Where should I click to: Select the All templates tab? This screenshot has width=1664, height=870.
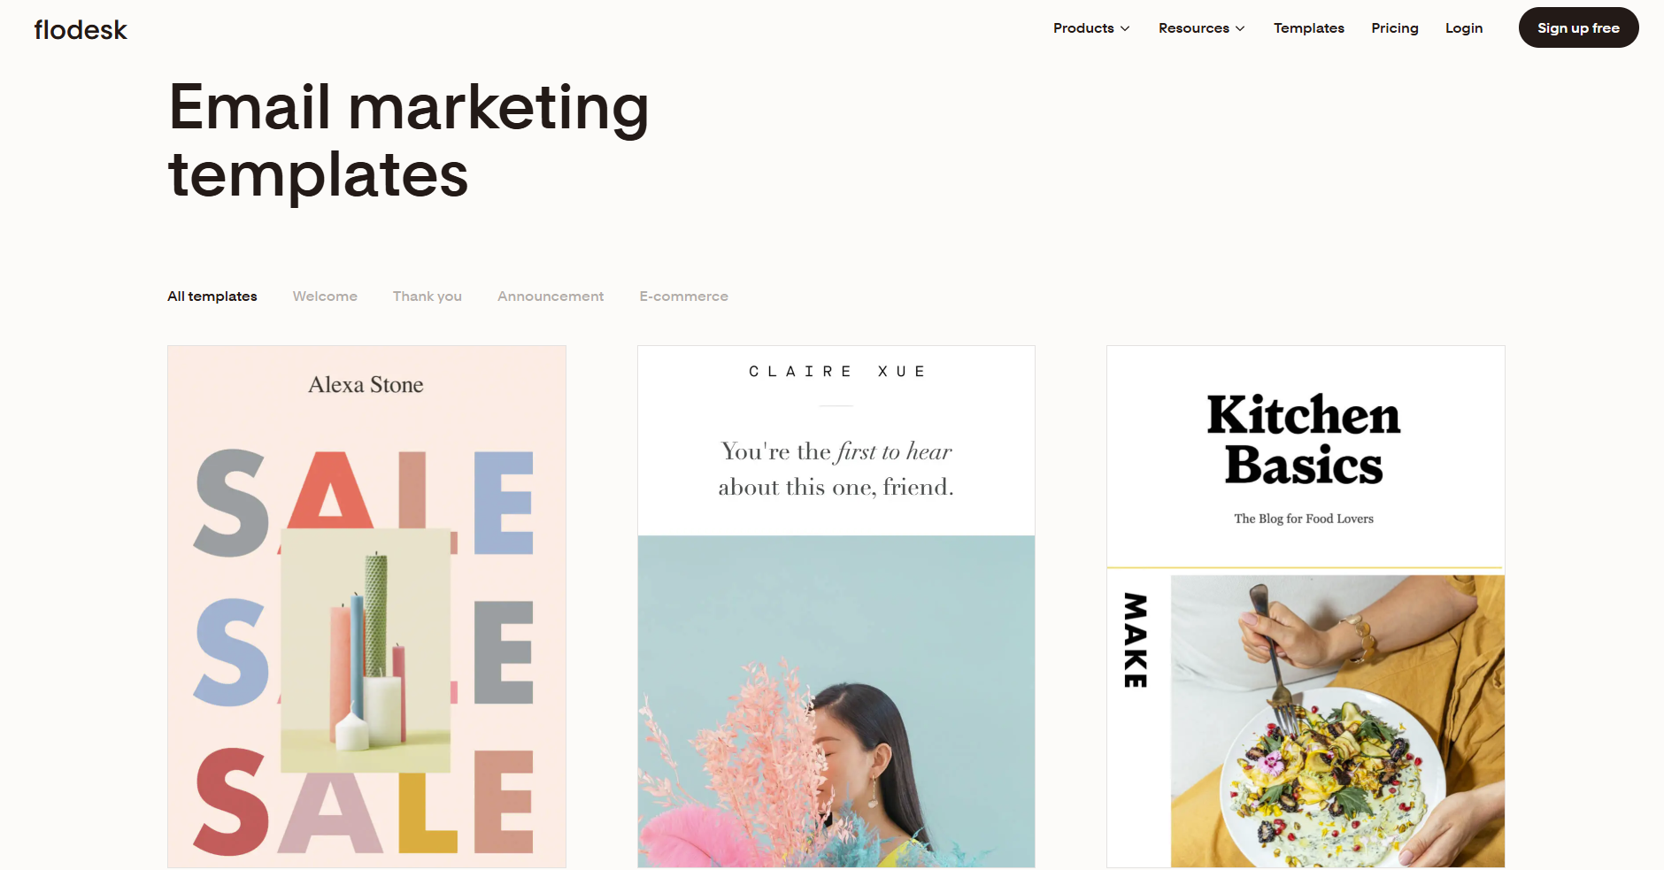coord(212,296)
